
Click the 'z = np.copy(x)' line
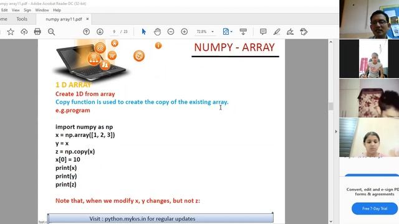[x=75, y=151]
